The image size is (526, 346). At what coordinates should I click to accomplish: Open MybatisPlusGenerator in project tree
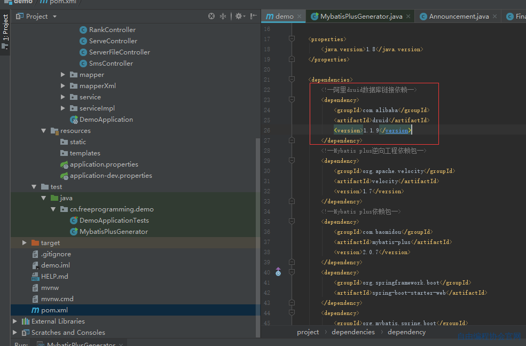113,232
